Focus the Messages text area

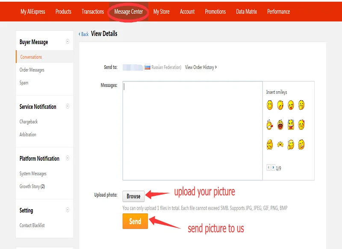click(193, 131)
